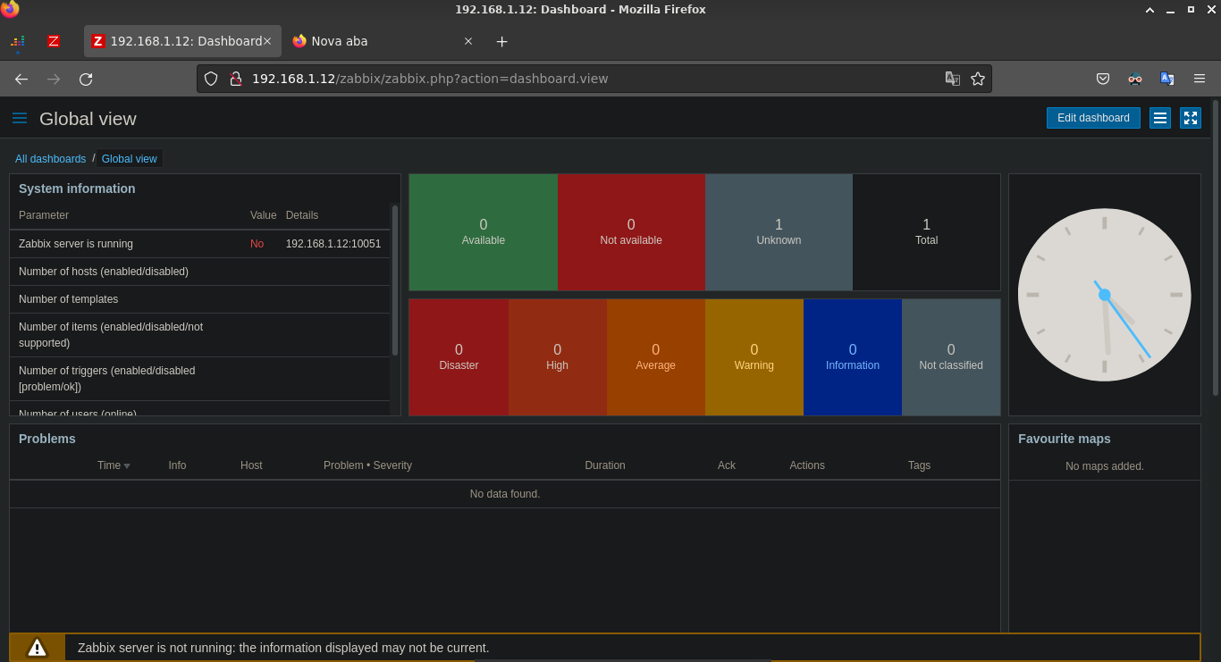Select the 192.168.1.12: Dashboard tab

click(182, 41)
